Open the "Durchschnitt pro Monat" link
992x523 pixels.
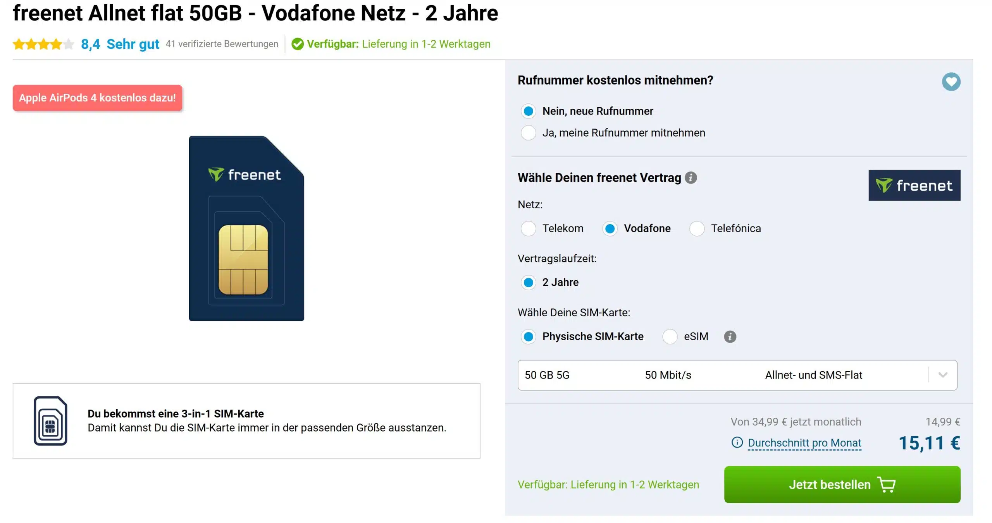(804, 443)
